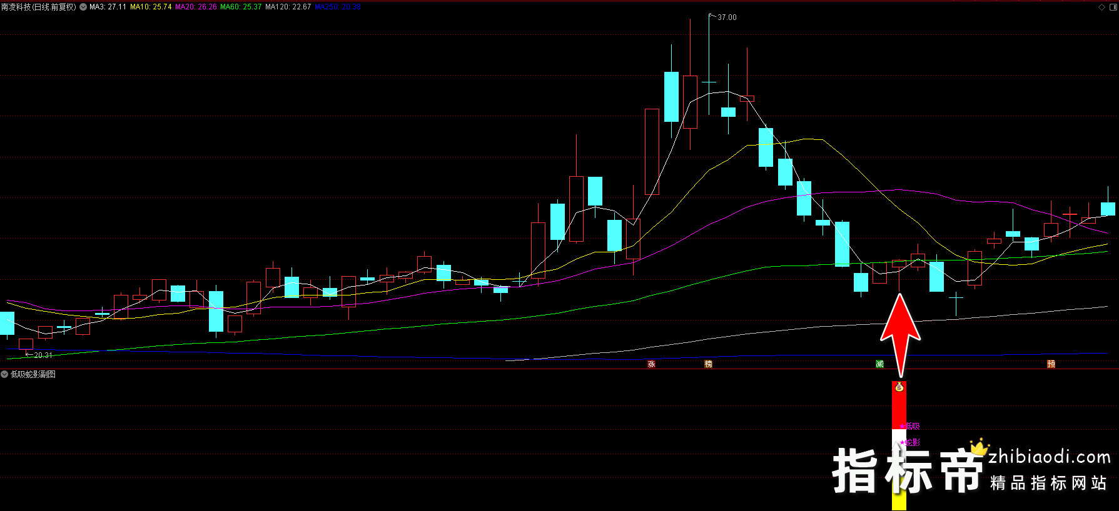Select the 南凌科技(日线.前复权) chart title
1119x511 pixels.
[x=39, y=7]
